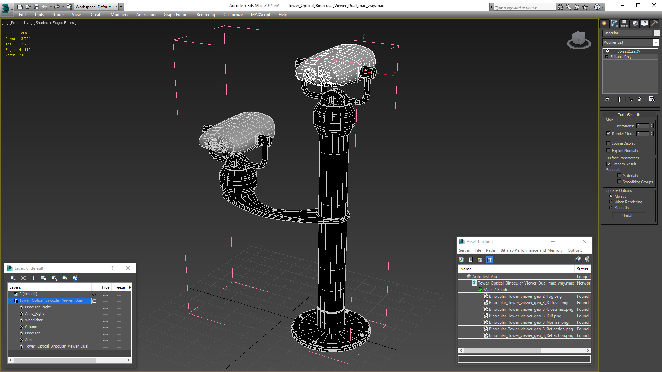This screenshot has width=662, height=372.
Task: Select the Wheelchair object in layers
Action: coord(34,320)
